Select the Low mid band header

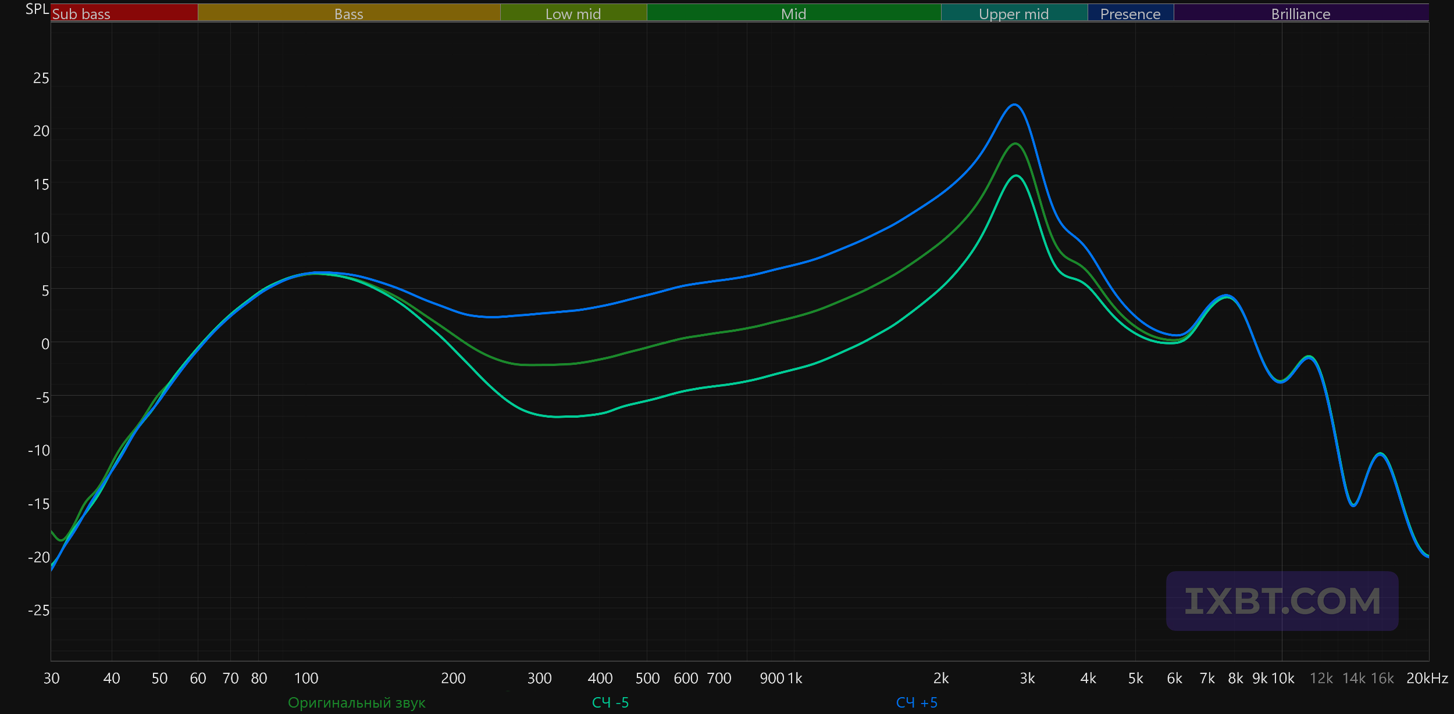573,14
